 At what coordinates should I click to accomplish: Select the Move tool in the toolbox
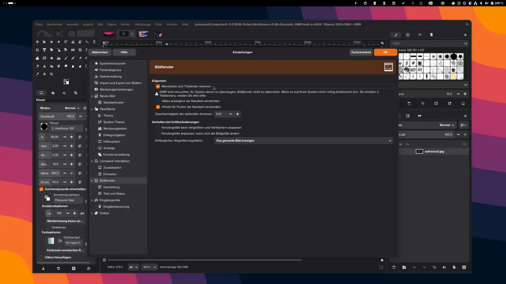pos(37,42)
